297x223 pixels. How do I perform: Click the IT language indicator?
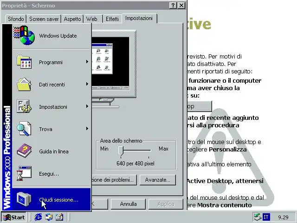point(266,217)
